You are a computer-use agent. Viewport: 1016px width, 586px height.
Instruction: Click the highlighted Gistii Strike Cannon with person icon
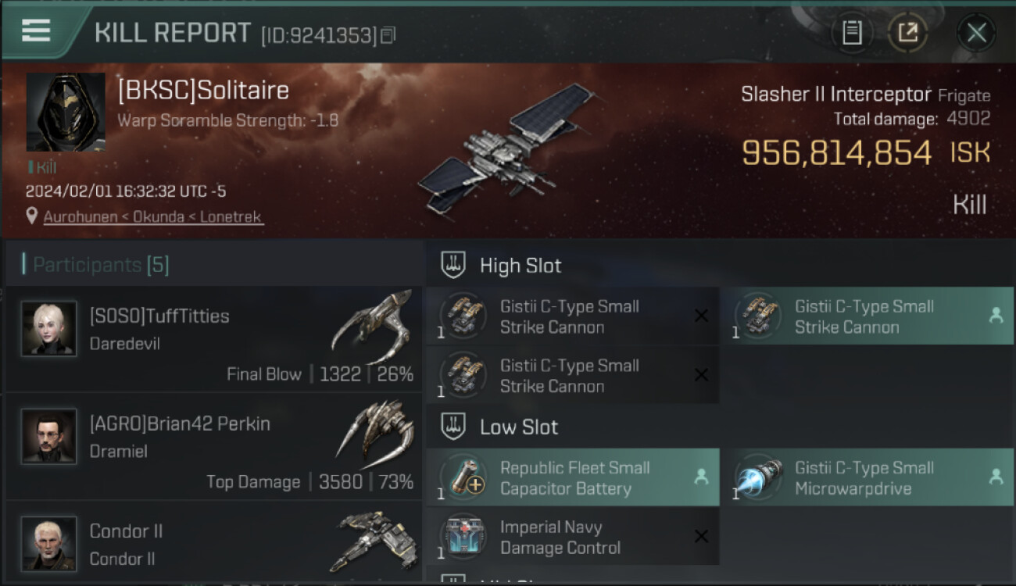coord(867,316)
